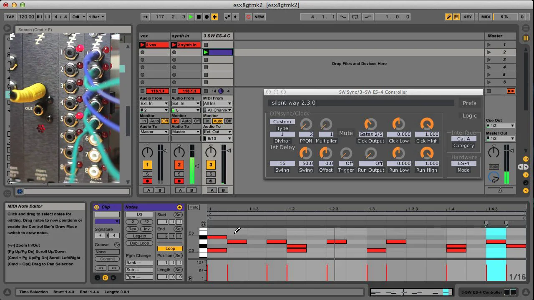Click the Dupl.Loop button

pos(139,243)
